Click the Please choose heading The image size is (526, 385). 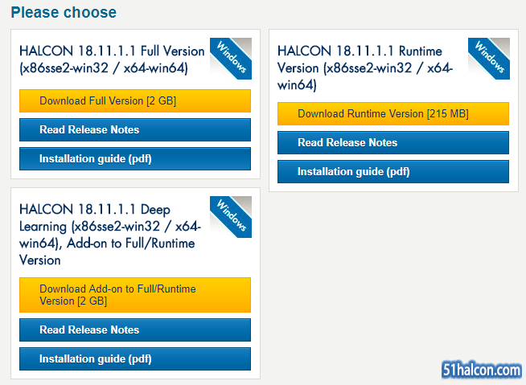pos(64,12)
